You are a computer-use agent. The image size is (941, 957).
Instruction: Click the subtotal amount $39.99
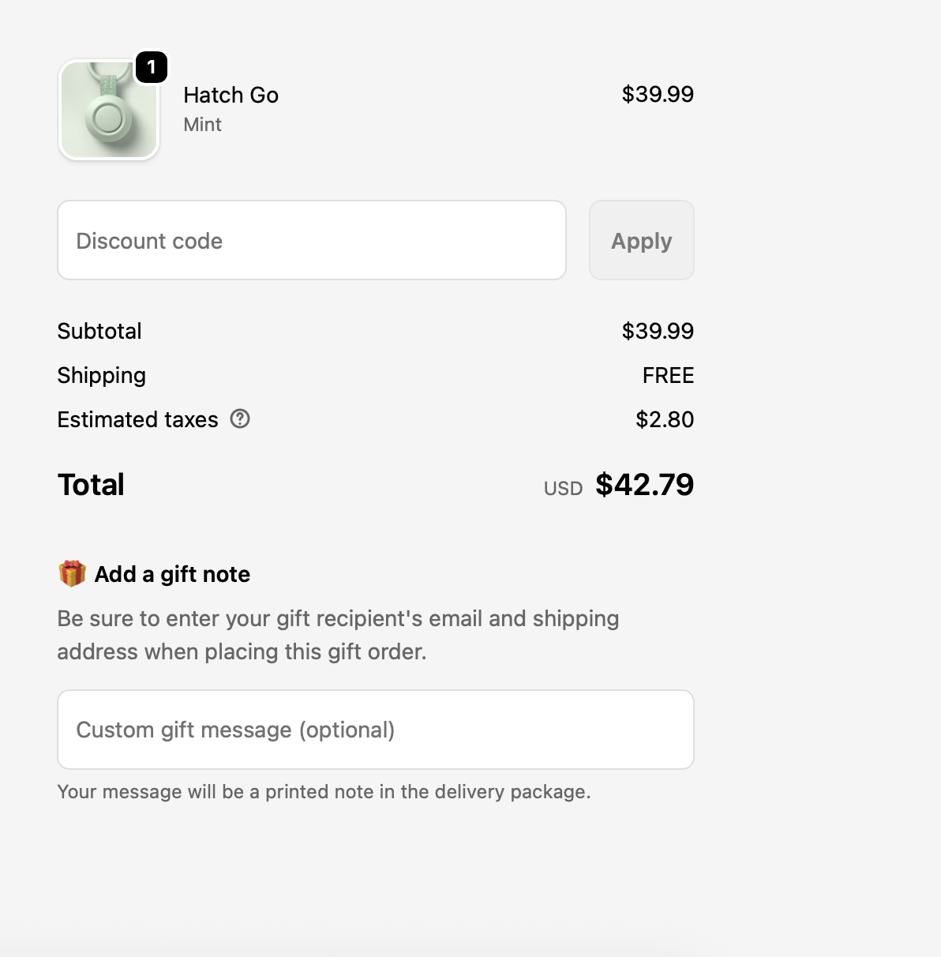pyautogui.click(x=658, y=331)
